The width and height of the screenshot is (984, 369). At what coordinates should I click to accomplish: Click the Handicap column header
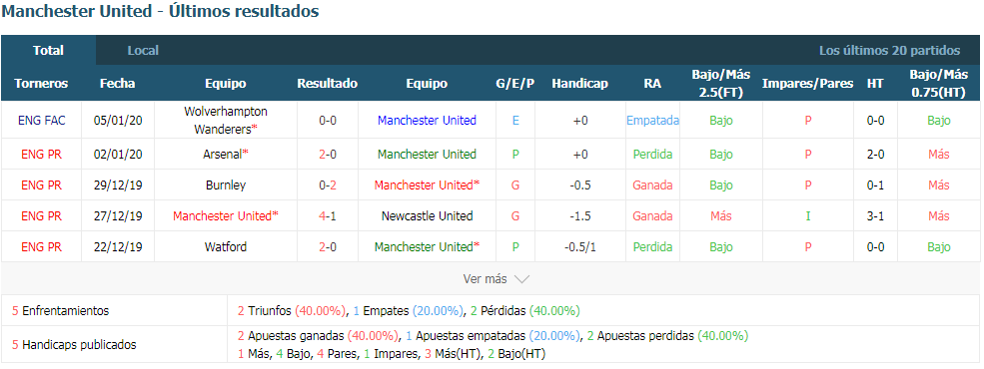point(579,84)
